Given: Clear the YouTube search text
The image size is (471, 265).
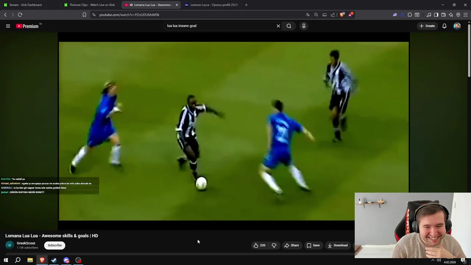Looking at the screenshot, I should [x=278, y=26].
